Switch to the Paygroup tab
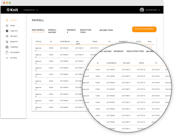The height and width of the screenshot is (136, 175). point(71,31)
